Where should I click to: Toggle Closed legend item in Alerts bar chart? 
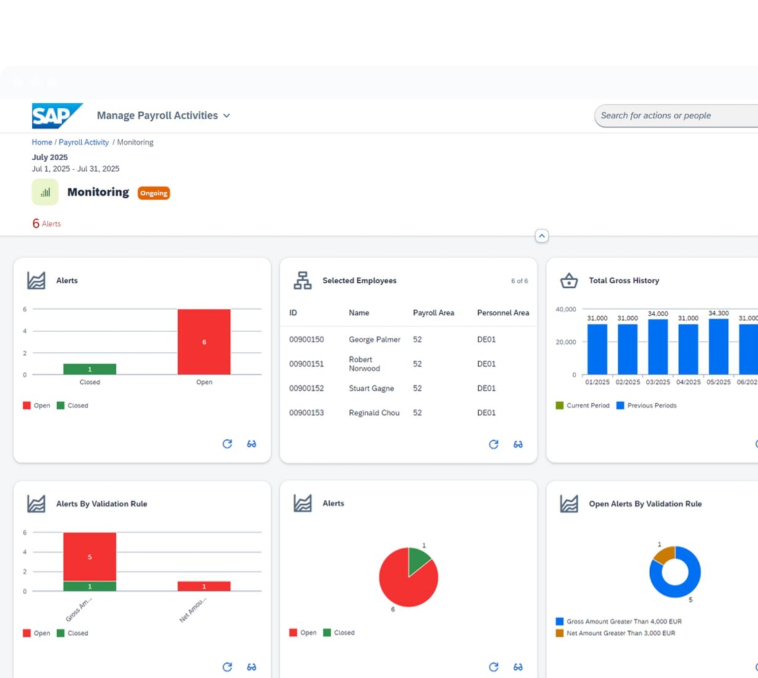coord(73,406)
